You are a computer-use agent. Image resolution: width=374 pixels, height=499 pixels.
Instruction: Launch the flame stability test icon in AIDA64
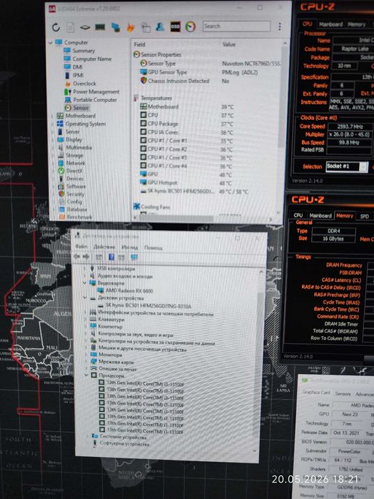point(131,28)
